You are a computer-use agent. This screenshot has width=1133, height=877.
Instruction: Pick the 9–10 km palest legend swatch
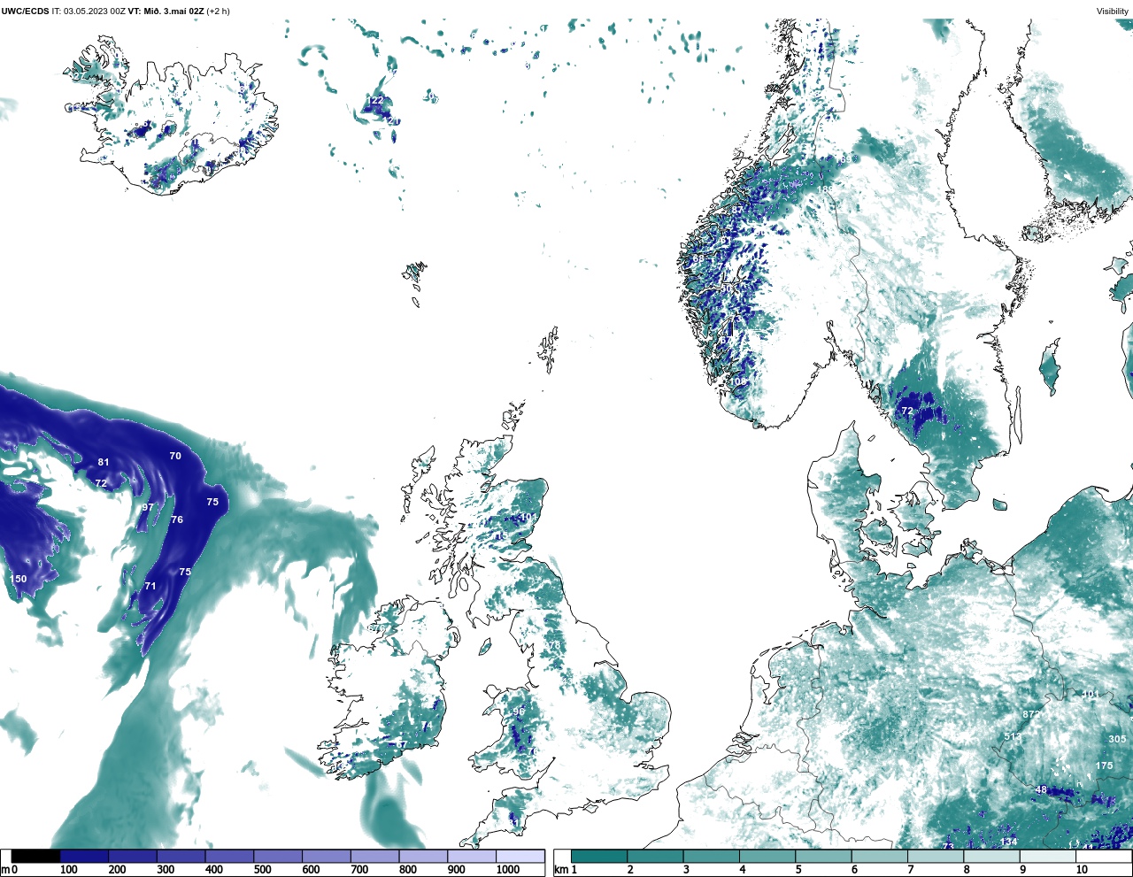1047,856
